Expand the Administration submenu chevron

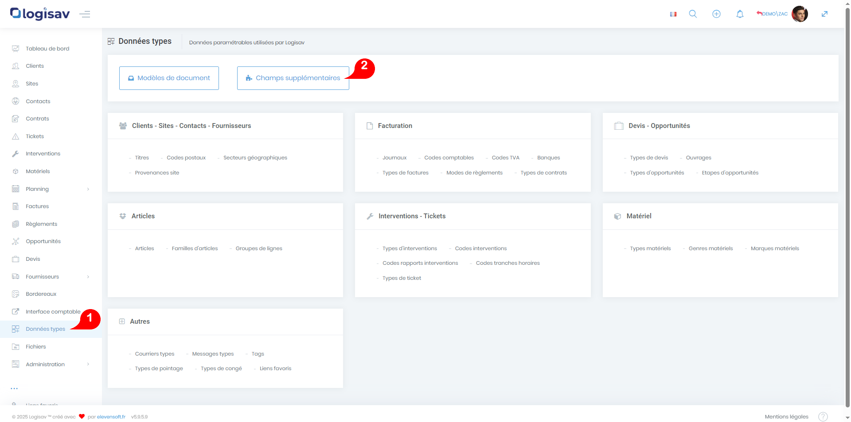point(88,364)
